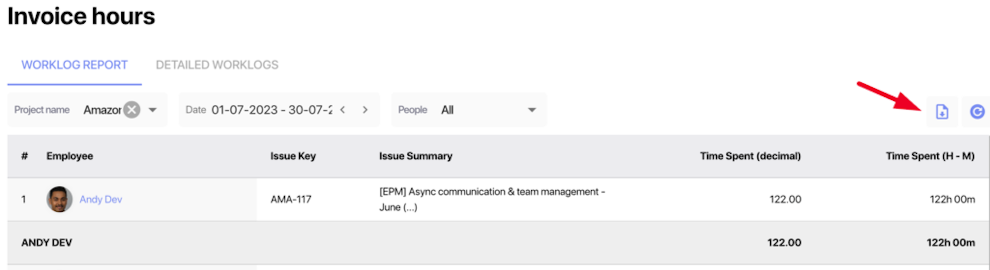Click the blue refresh icon
The image size is (990, 270).
[x=977, y=112]
